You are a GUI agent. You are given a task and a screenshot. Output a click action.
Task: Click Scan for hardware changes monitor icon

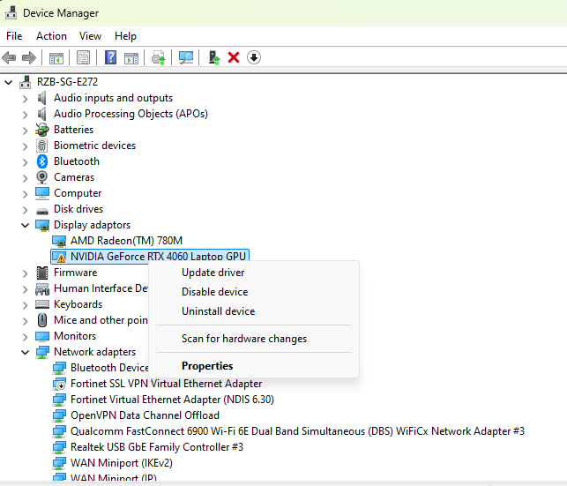coord(186,57)
